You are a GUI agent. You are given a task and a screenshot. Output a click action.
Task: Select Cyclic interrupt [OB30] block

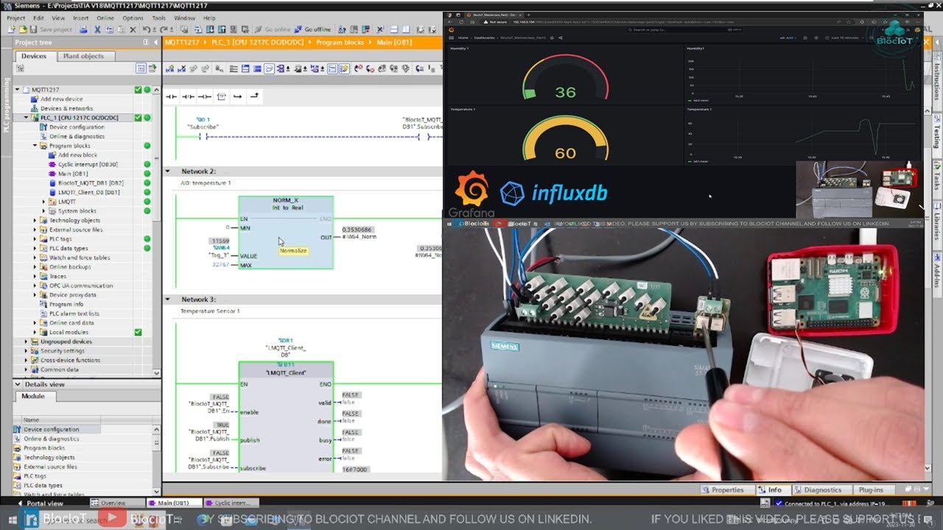[88, 164]
